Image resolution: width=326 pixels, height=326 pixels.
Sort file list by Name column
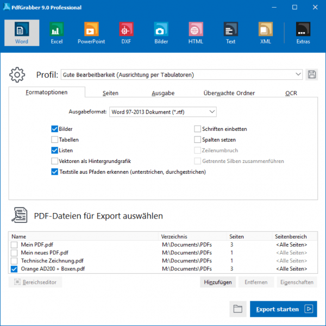click(x=84, y=236)
